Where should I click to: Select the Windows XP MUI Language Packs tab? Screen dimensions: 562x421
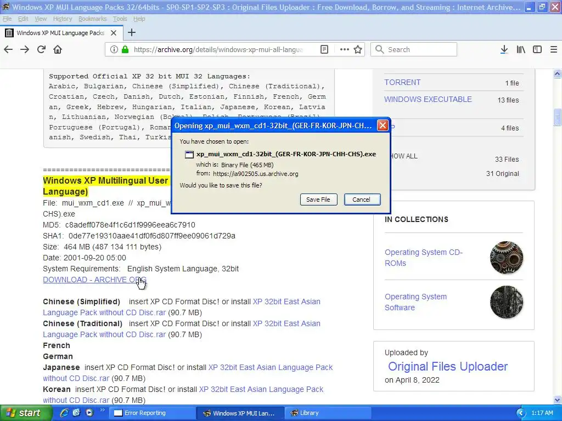pos(61,33)
